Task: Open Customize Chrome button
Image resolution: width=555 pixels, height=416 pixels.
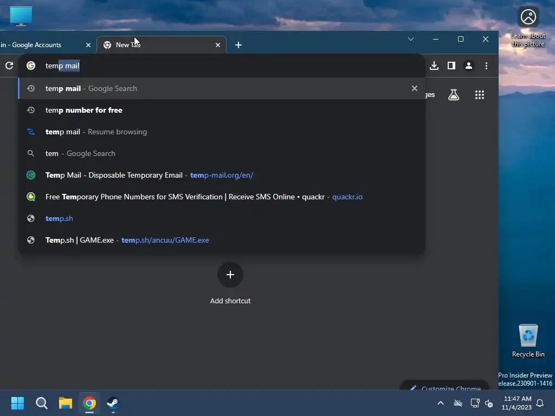Action: click(x=444, y=386)
